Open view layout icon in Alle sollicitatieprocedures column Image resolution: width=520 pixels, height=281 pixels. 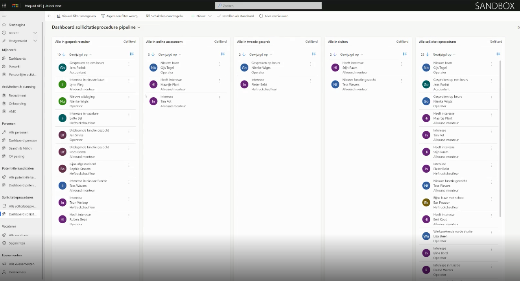[498, 54]
